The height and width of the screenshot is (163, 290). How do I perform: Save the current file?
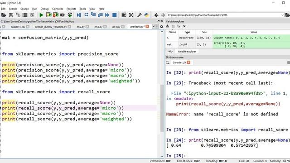click(11, 15)
